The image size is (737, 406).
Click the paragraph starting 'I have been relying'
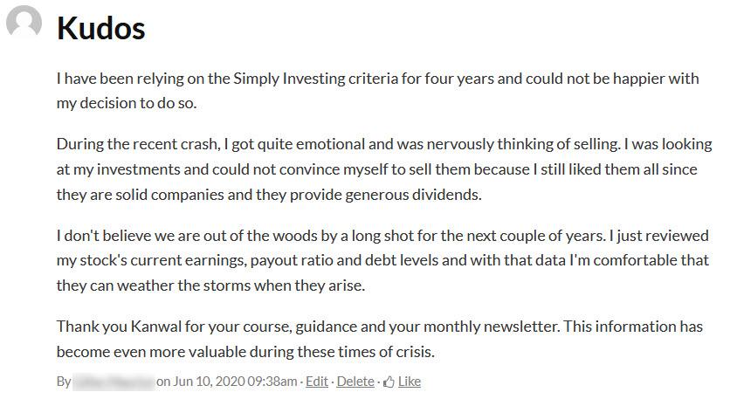coord(377,91)
